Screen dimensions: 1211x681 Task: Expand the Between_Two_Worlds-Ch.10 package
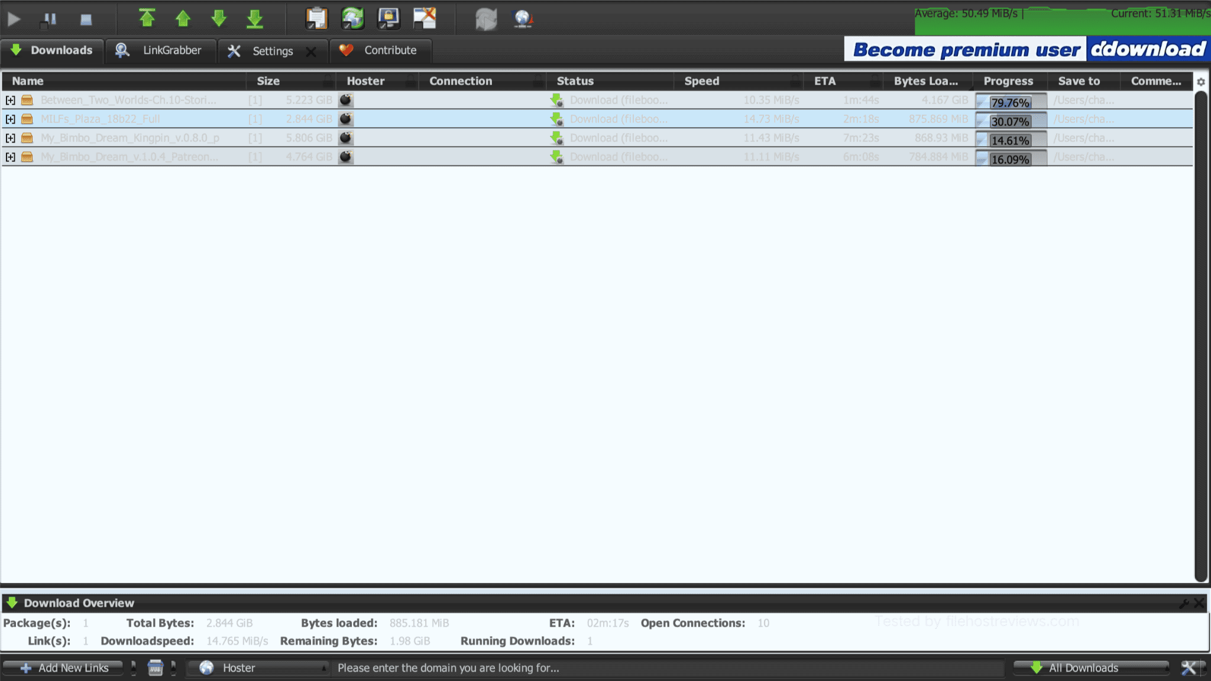click(10, 100)
